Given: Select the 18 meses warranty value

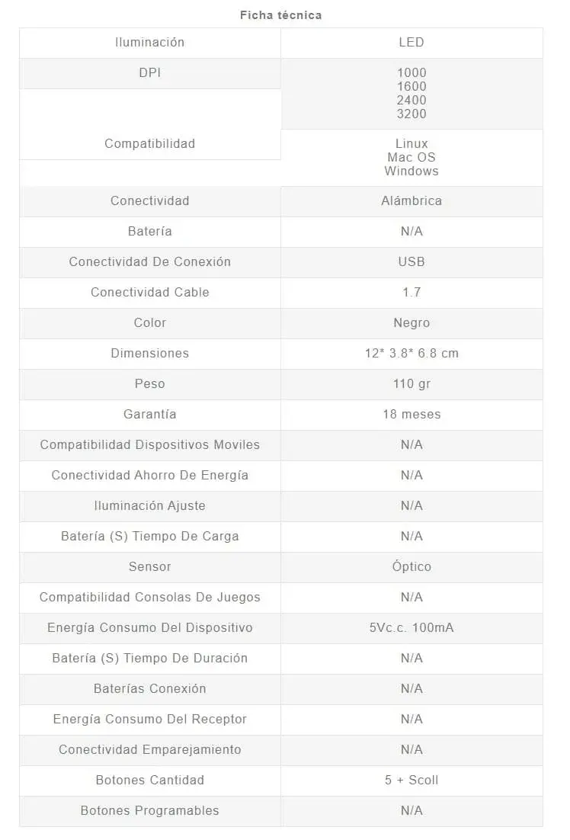Looking at the screenshot, I should [x=411, y=415].
